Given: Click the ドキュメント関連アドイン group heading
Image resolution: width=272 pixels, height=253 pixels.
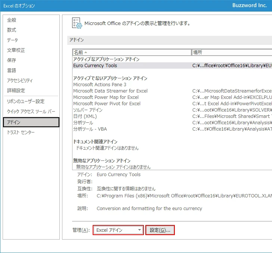Looking at the screenshot, I should click(x=95, y=142).
